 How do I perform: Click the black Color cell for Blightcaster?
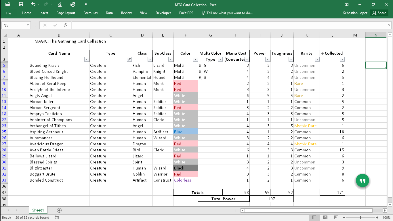[186, 168]
